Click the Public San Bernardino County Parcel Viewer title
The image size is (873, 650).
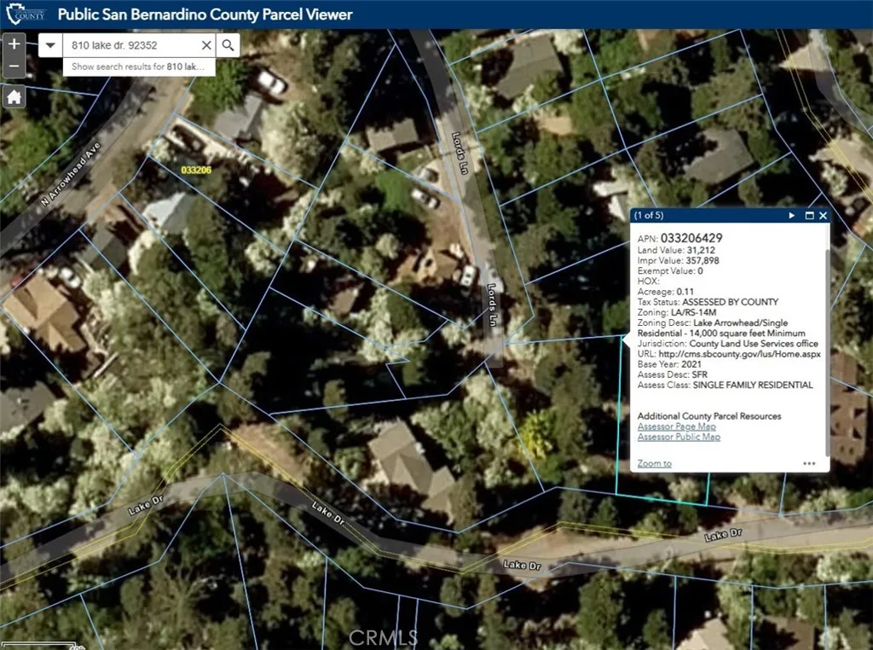pyautogui.click(x=205, y=15)
